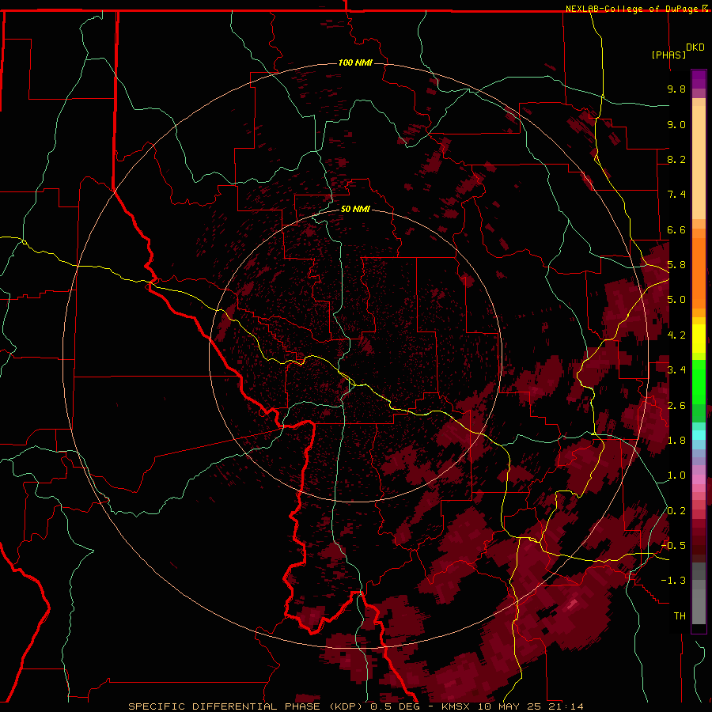This screenshot has height=712, width=712.
Task: Click the 50 NMI range ring label
Action: [x=355, y=209]
